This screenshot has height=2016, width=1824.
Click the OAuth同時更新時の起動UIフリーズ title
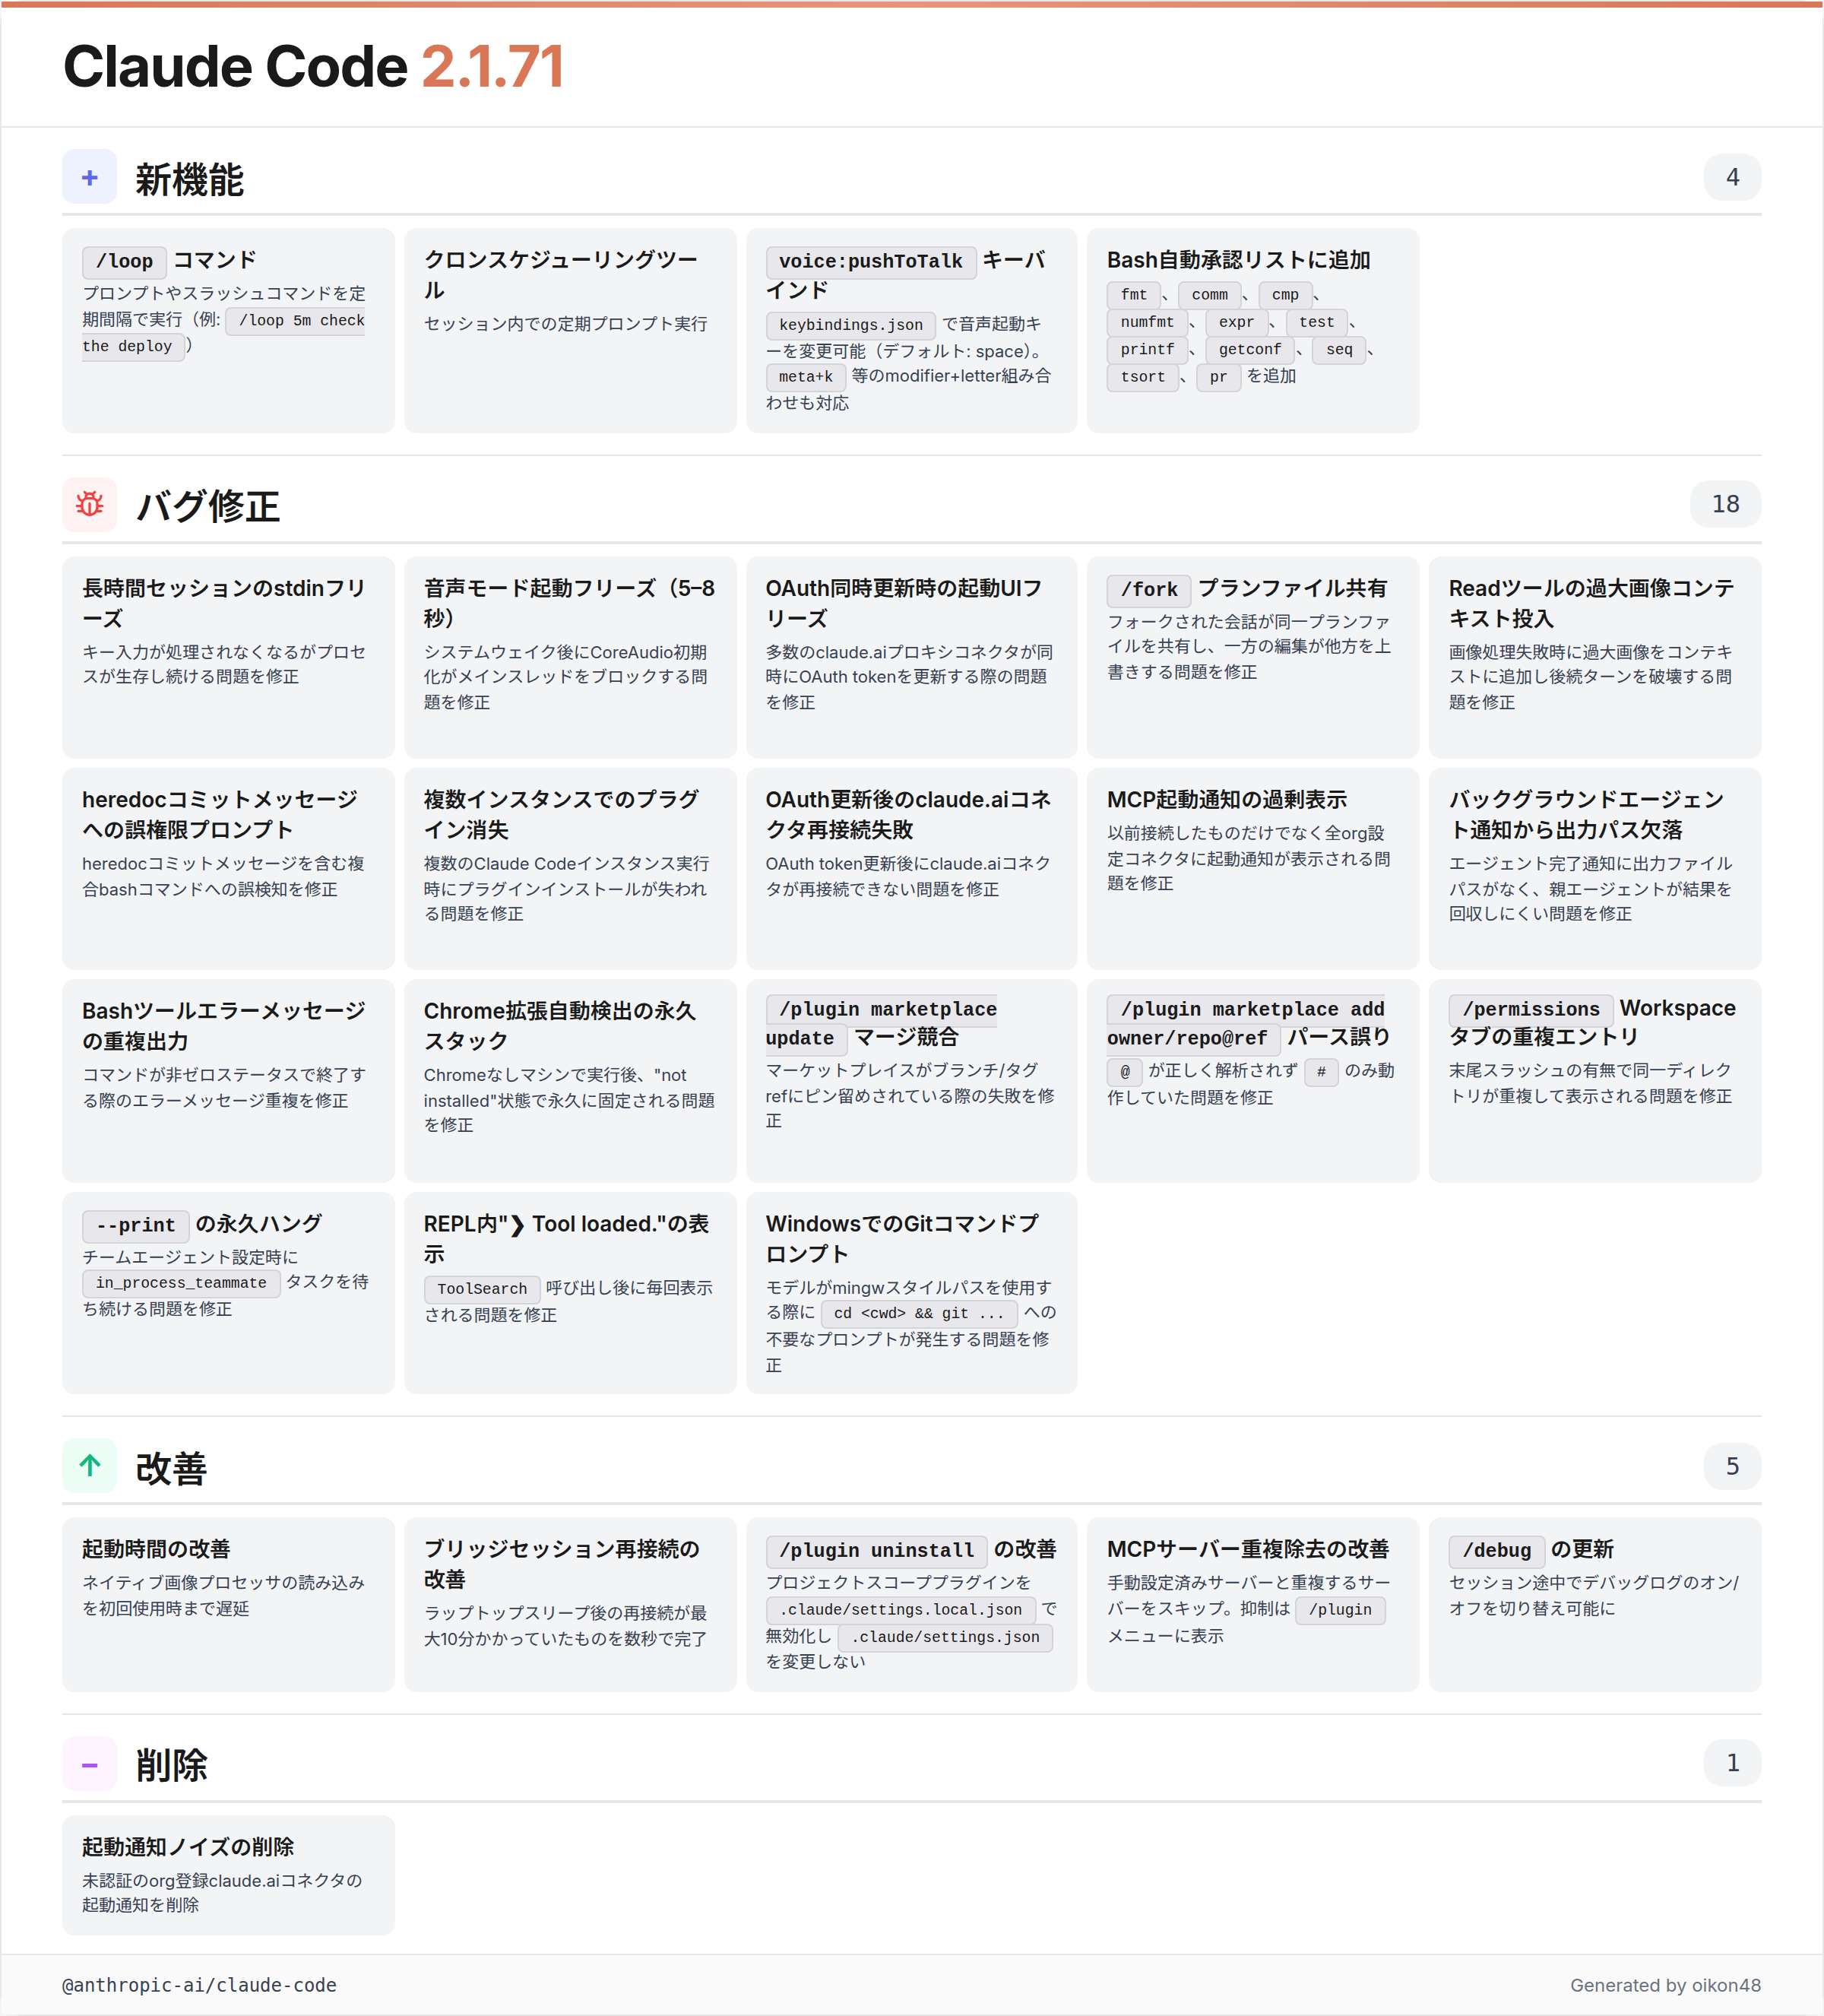(903, 603)
